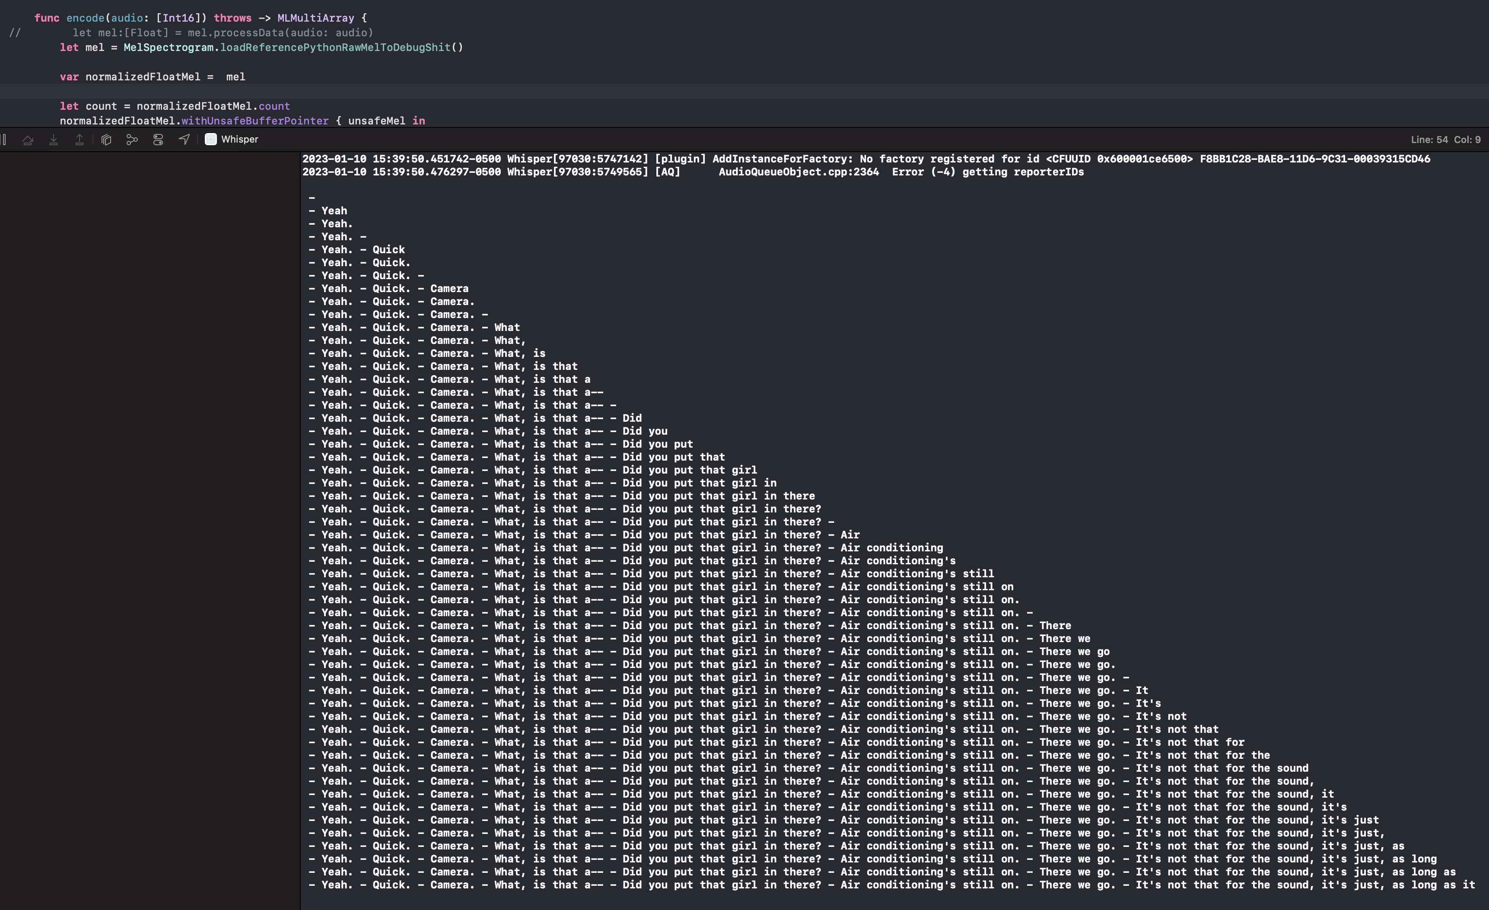This screenshot has width=1489, height=910.
Task: Select the Whisper process in debug bar
Action: point(239,140)
